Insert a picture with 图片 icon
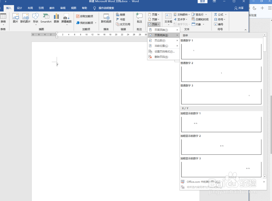Image resolution: width=272 pixels, height=201 pixels. (16, 18)
